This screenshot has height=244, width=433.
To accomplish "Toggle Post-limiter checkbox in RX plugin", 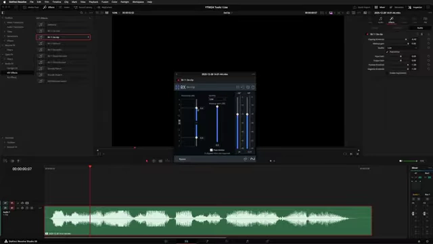I will [x=211, y=150].
